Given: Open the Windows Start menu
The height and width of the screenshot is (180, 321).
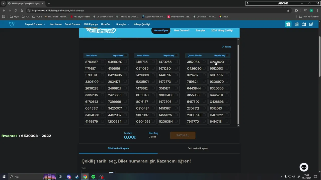Looking at the screenshot, I should (4, 177).
